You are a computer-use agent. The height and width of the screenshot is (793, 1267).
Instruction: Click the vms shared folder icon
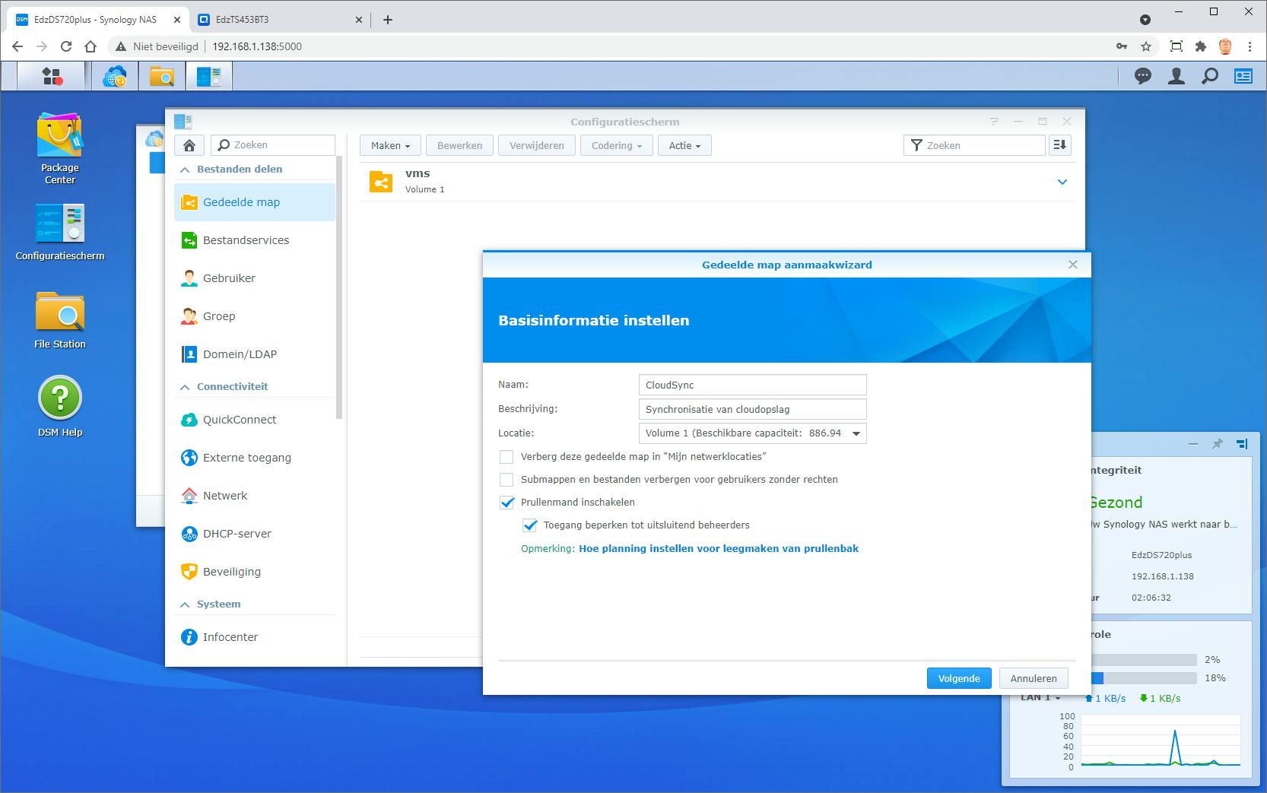[381, 182]
